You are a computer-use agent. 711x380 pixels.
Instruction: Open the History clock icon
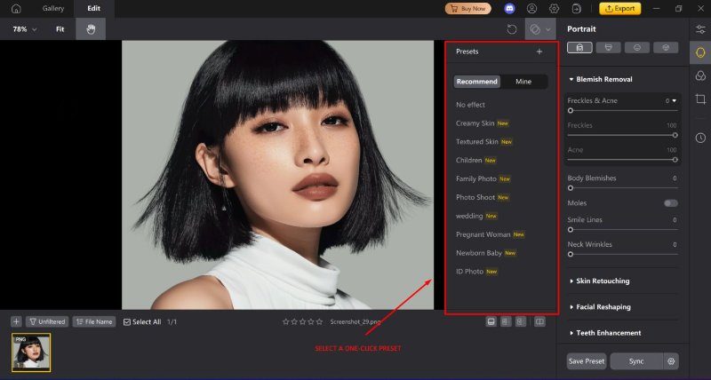click(x=700, y=138)
